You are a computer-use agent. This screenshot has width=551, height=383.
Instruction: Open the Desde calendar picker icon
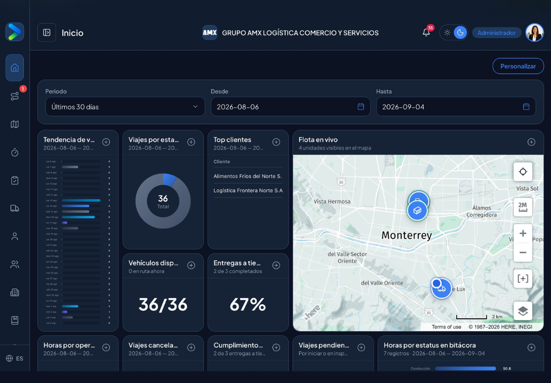point(361,107)
